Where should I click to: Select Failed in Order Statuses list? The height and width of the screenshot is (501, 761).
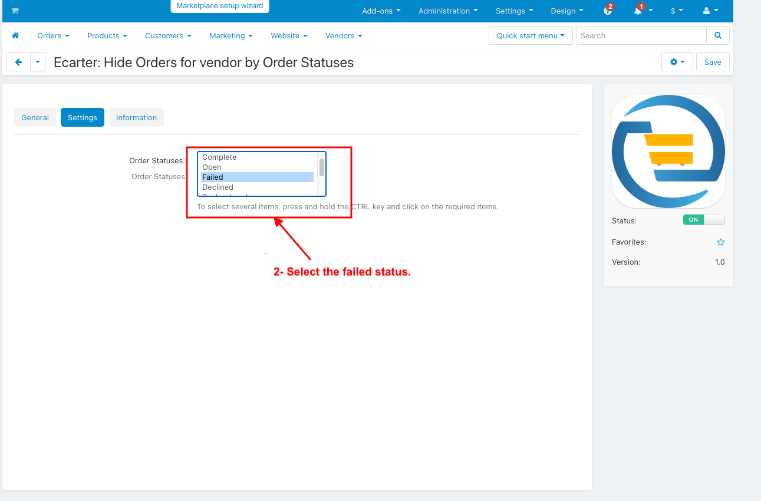(258, 177)
